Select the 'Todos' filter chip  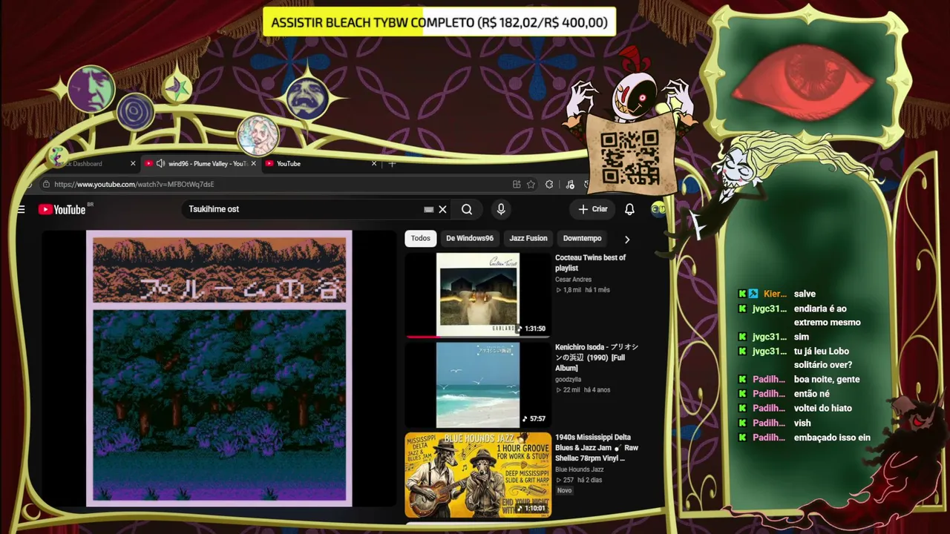(x=421, y=238)
